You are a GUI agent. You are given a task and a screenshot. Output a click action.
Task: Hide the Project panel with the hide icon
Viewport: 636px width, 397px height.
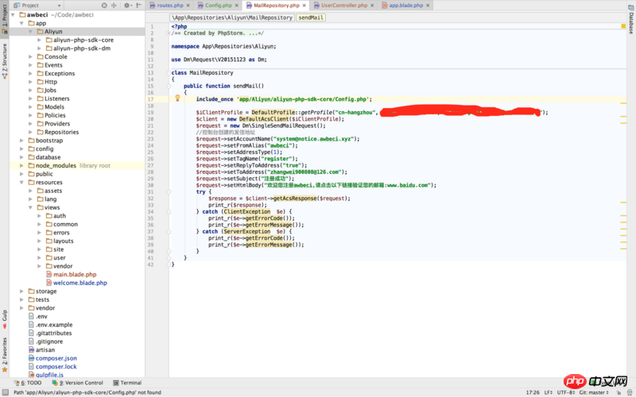(x=138, y=6)
